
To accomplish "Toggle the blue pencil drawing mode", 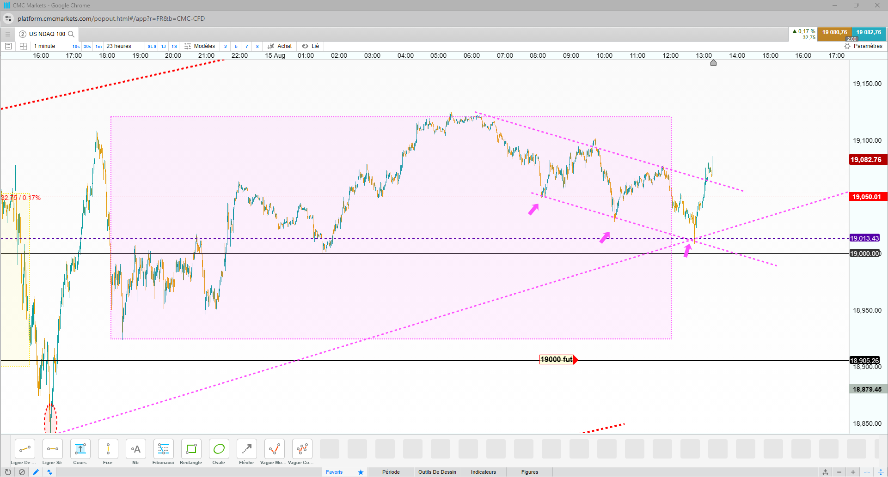I will (x=36, y=472).
